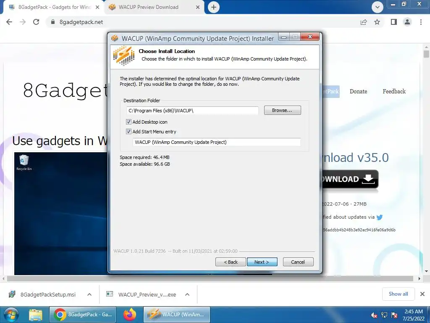Uncheck Add Start Menu entry checkbox
The image size is (430, 323).
pos(128,131)
